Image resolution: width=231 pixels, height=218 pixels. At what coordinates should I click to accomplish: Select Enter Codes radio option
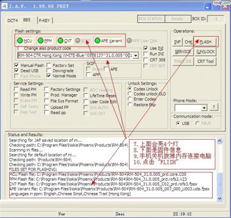pyautogui.click(x=130, y=99)
